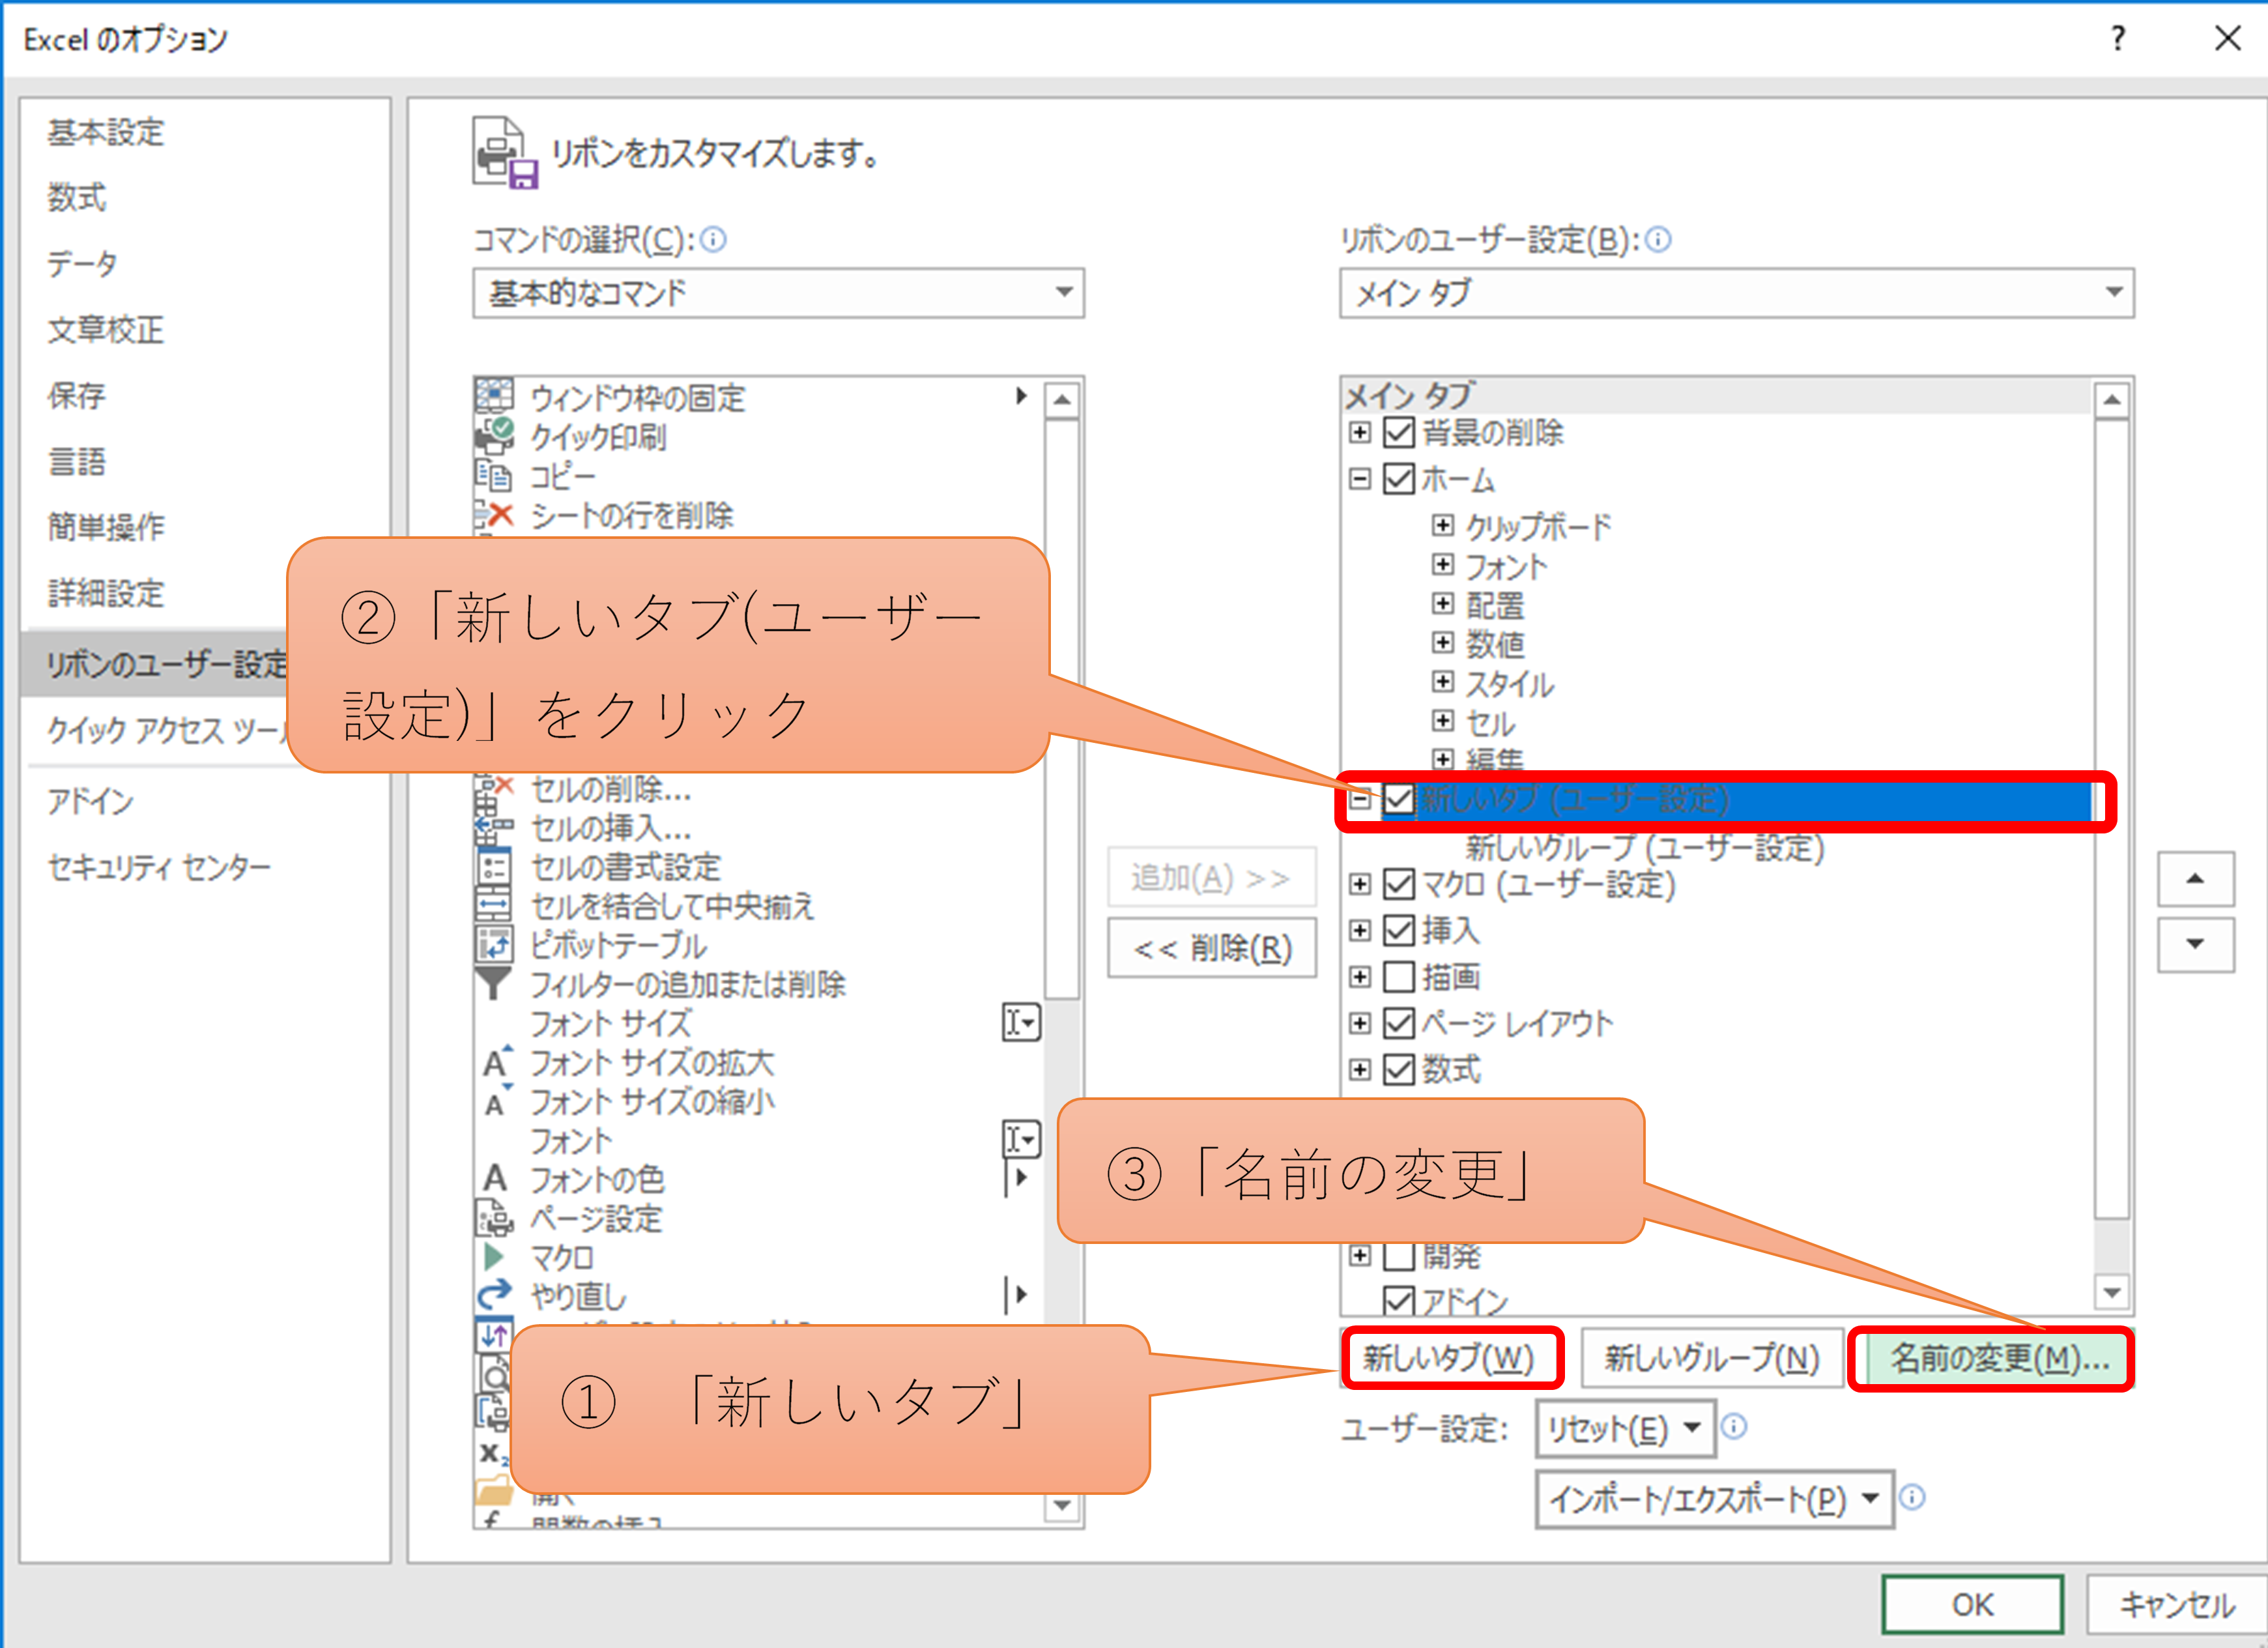Screen dimensions: 2268x1648
Task: Open the 詳細設定 options category
Action: point(106,593)
